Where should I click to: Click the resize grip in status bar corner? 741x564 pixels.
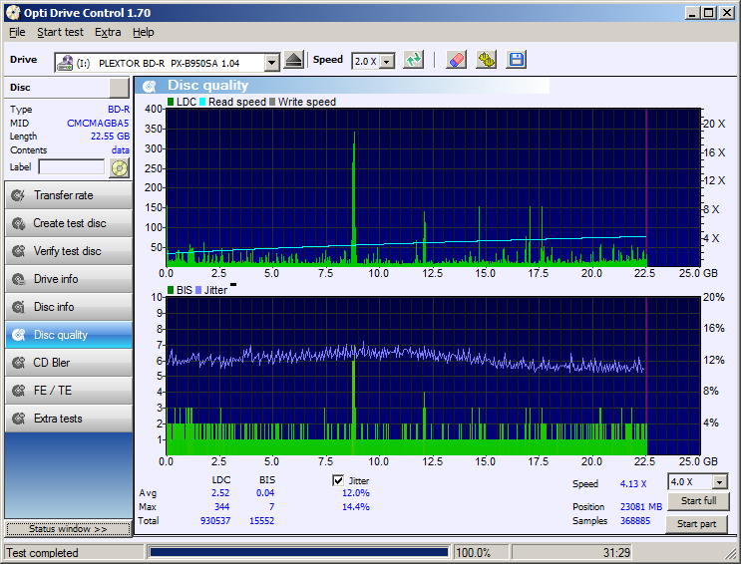click(x=731, y=553)
